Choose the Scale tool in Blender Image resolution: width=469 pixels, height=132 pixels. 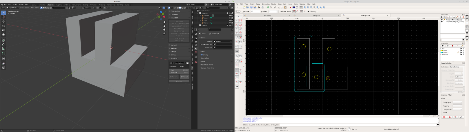[x=4, y=30]
